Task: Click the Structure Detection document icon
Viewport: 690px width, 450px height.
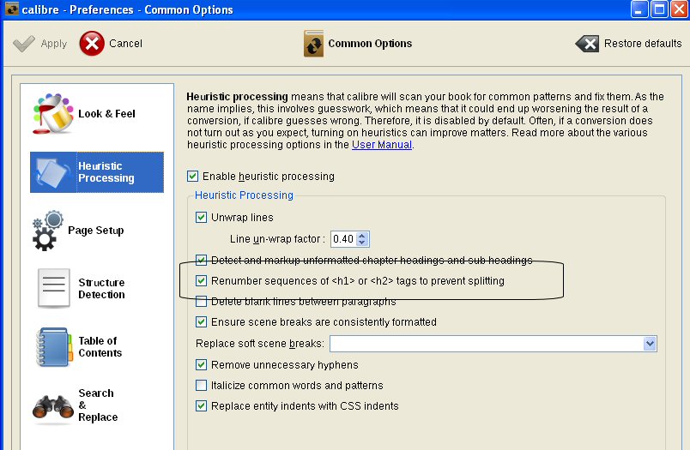Action: pos(53,289)
